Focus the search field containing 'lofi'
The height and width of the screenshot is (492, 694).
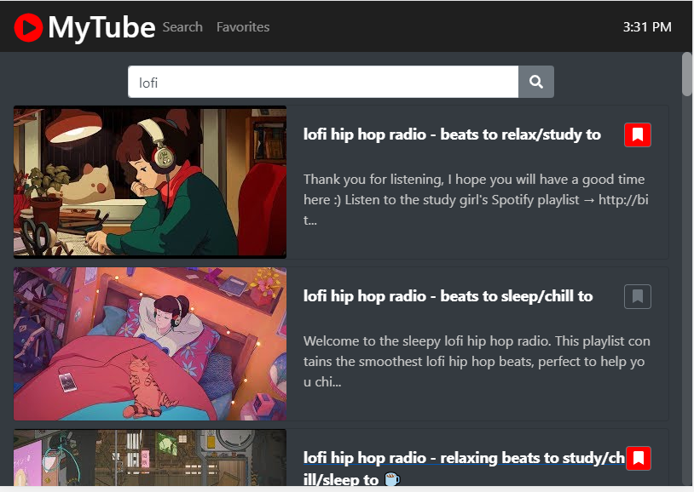(323, 82)
